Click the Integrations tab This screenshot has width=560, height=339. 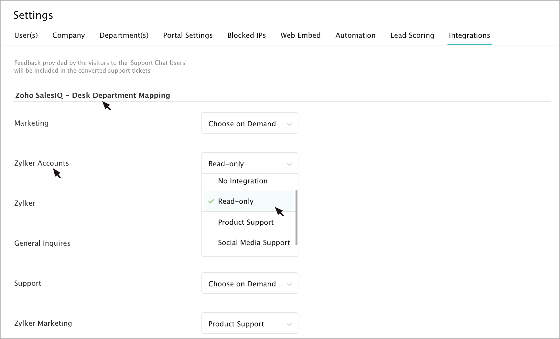click(469, 36)
